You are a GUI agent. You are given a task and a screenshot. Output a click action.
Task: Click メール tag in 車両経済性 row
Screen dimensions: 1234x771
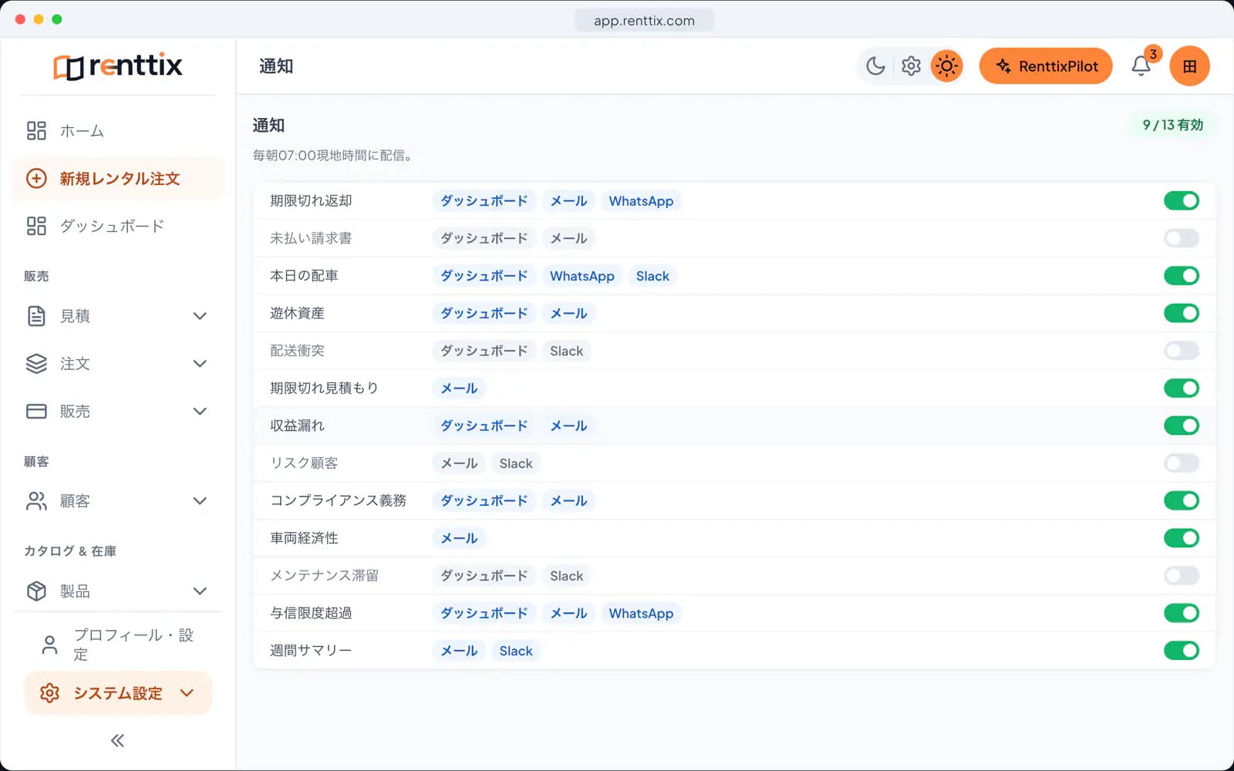(460, 538)
